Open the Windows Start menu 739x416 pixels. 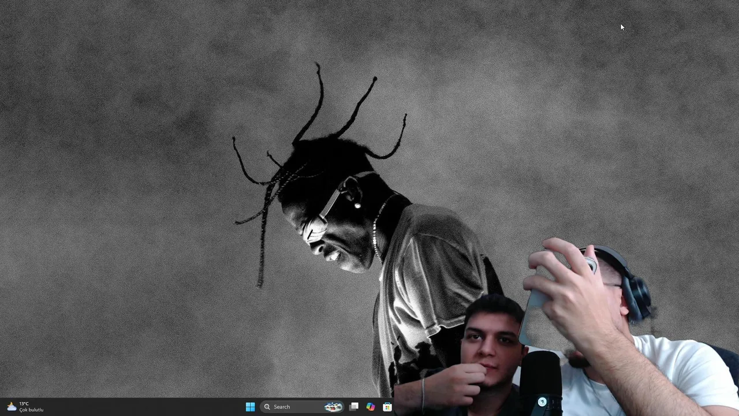point(250,407)
